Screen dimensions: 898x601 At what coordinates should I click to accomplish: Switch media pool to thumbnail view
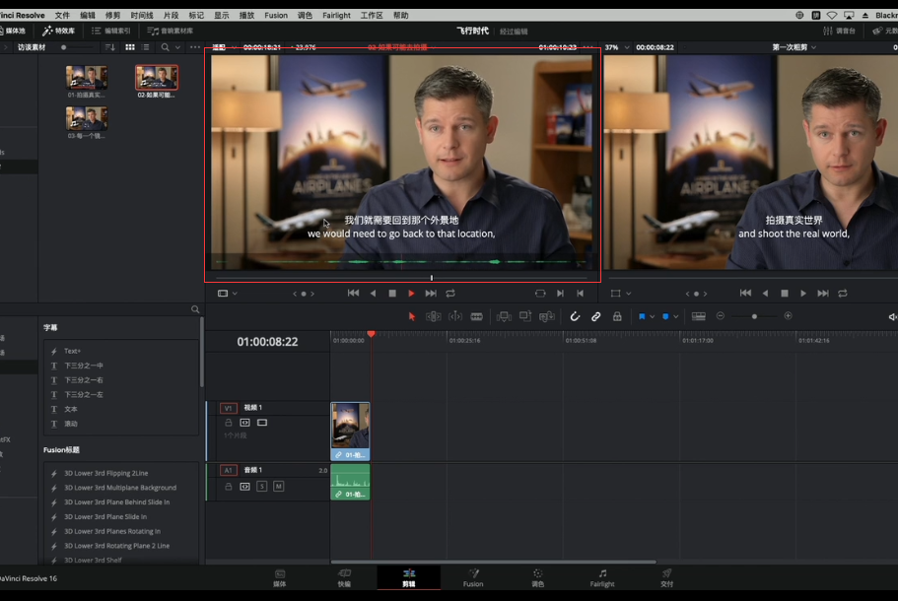[x=130, y=47]
